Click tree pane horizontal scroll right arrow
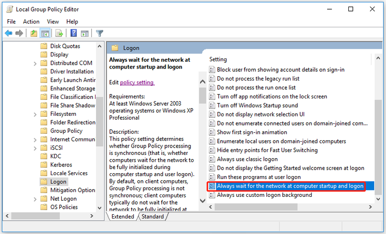Screen dimensions: 386x234 click(92, 216)
